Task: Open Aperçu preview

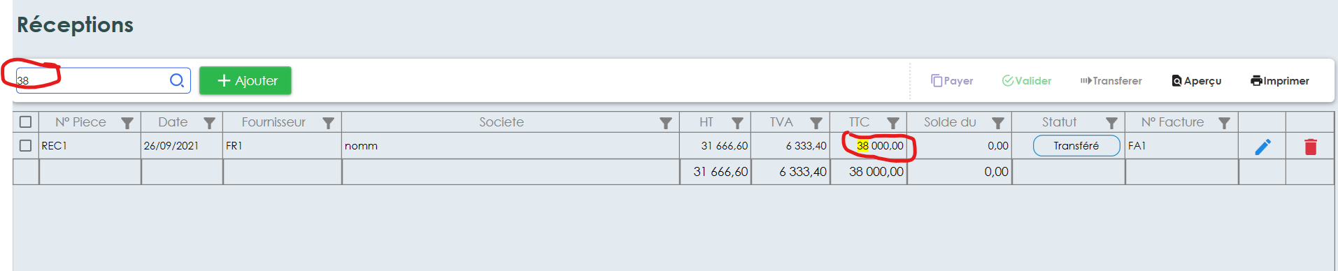Action: pos(1197,81)
